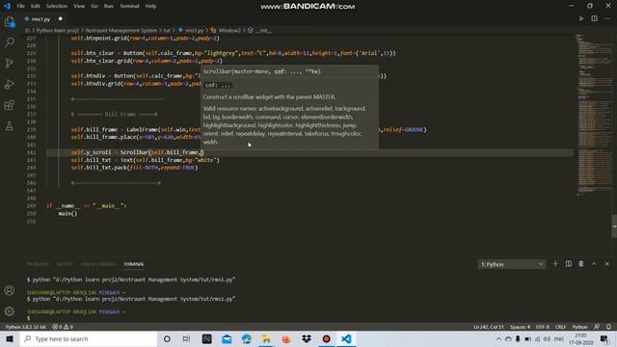
Task: Open the Run and Debug view
Action: [10, 84]
